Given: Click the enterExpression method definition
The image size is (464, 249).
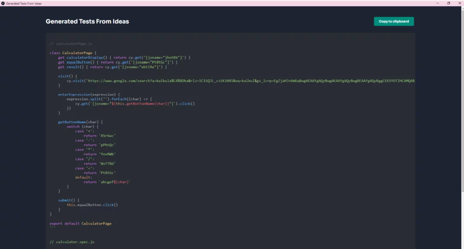Looking at the screenshot, I should tap(89, 94).
